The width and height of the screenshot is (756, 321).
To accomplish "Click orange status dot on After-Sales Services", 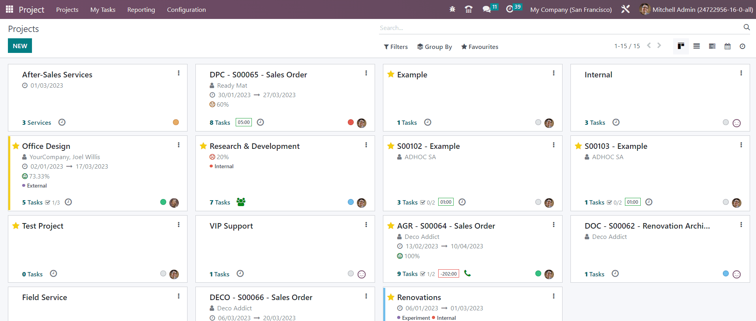I will [x=176, y=122].
